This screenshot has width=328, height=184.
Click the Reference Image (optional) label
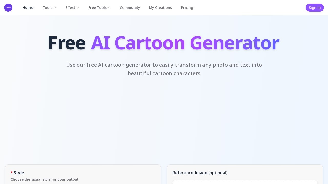point(200,173)
